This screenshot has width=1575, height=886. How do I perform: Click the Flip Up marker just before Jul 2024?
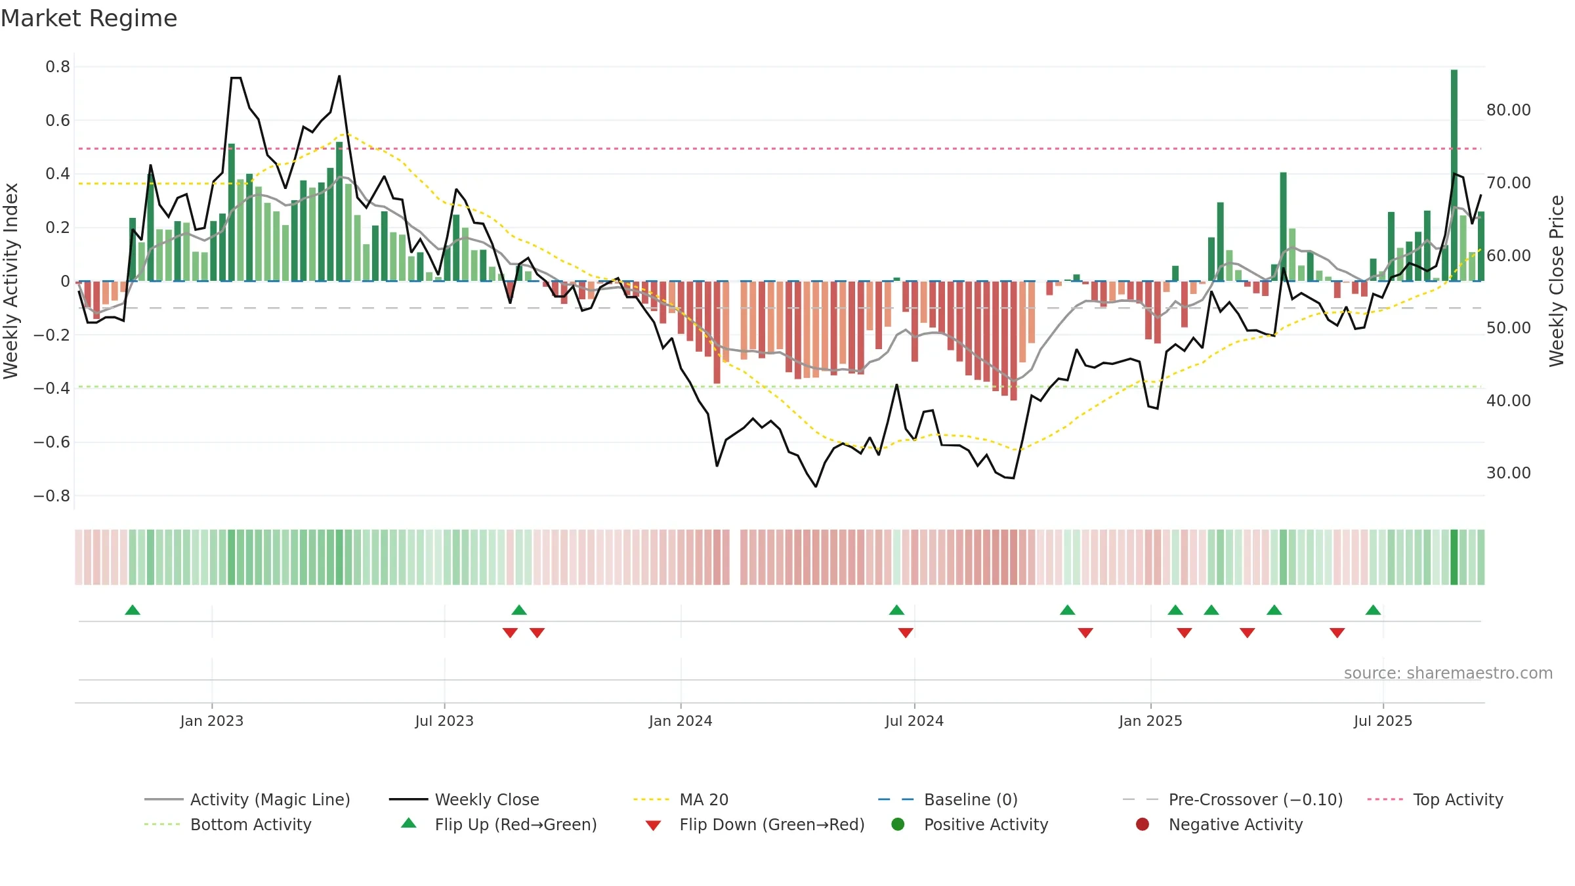click(896, 610)
